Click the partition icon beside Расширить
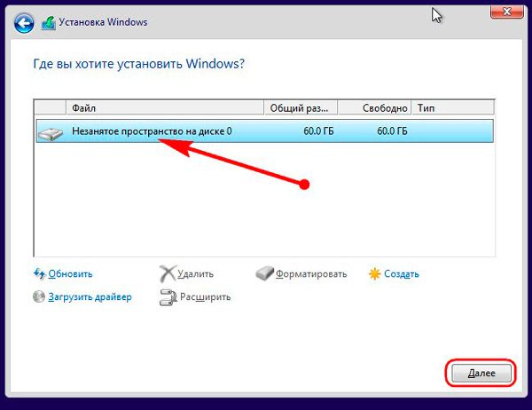 pos(168,297)
